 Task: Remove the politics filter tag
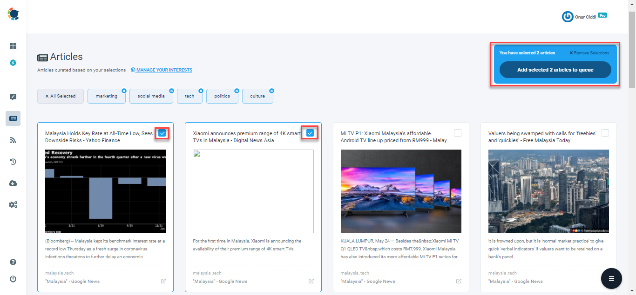coord(237,91)
